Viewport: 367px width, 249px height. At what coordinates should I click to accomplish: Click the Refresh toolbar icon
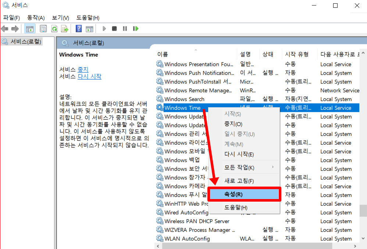click(x=54, y=29)
